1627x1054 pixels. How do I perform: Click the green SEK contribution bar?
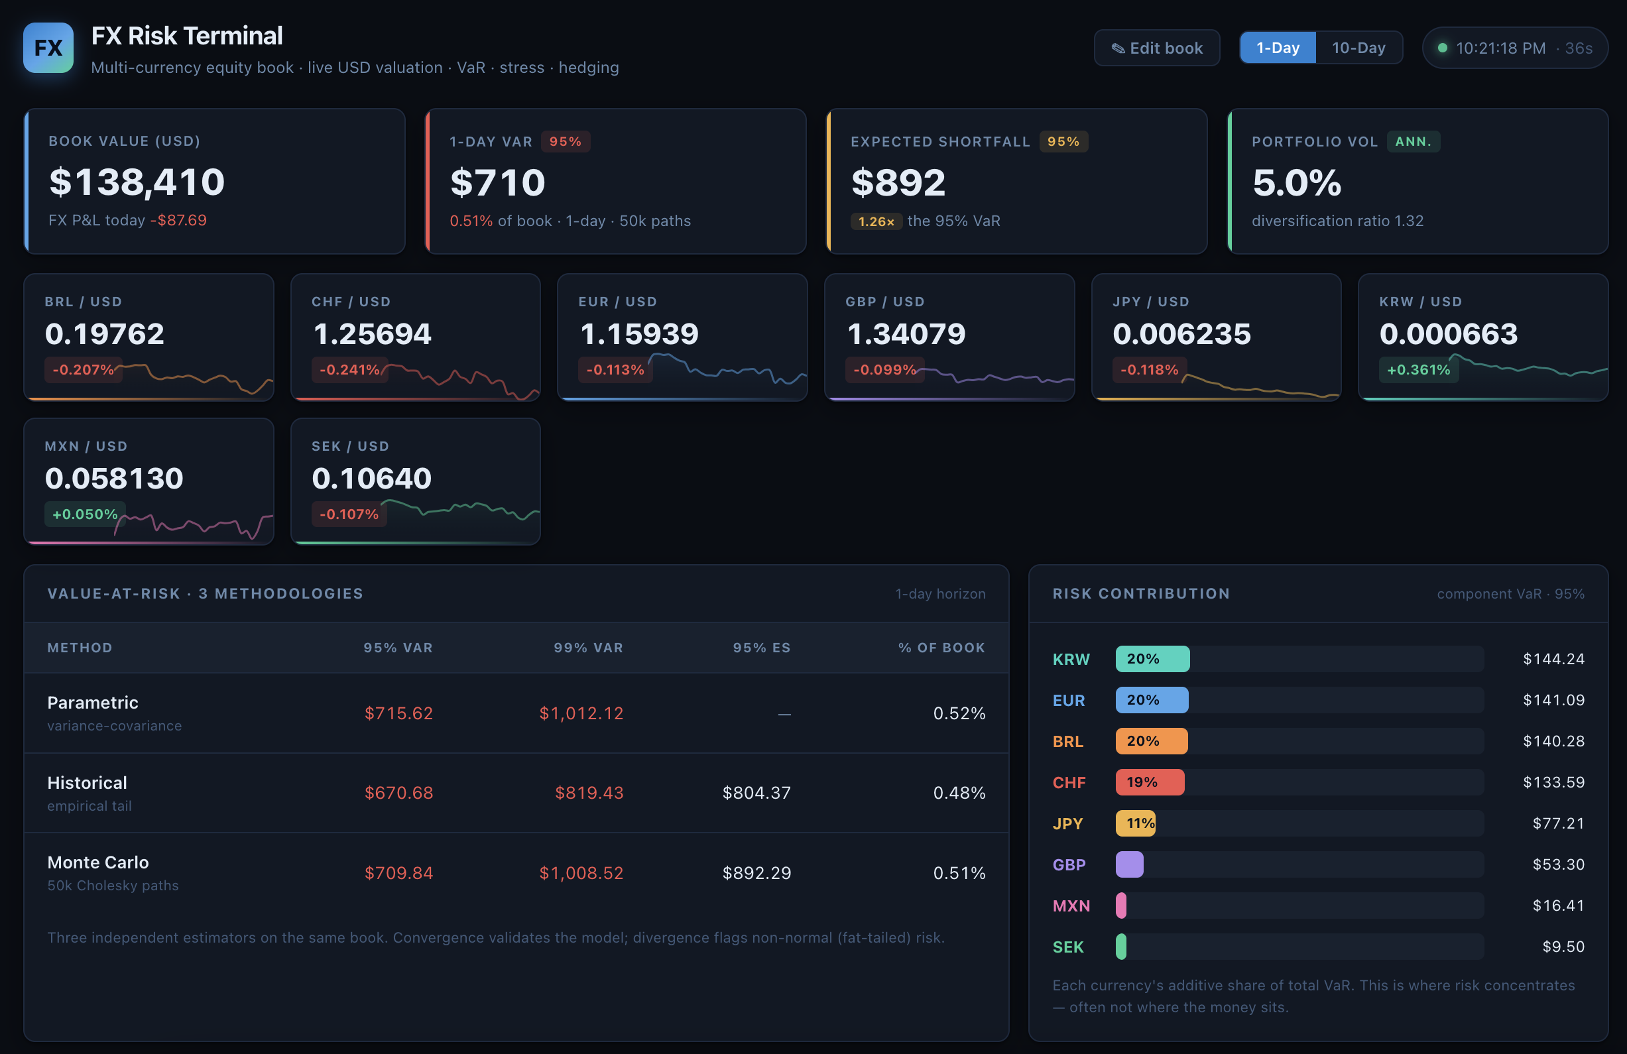pyautogui.click(x=1121, y=946)
